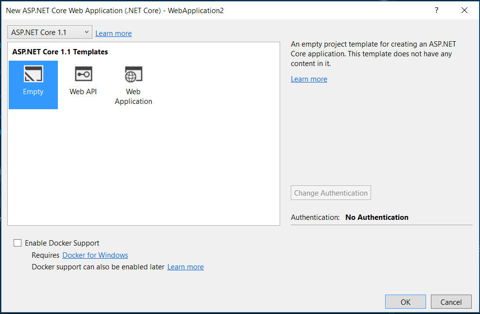The image size is (480, 314).
Task: Click the globe icon on Web Application template
Action: pos(133,74)
